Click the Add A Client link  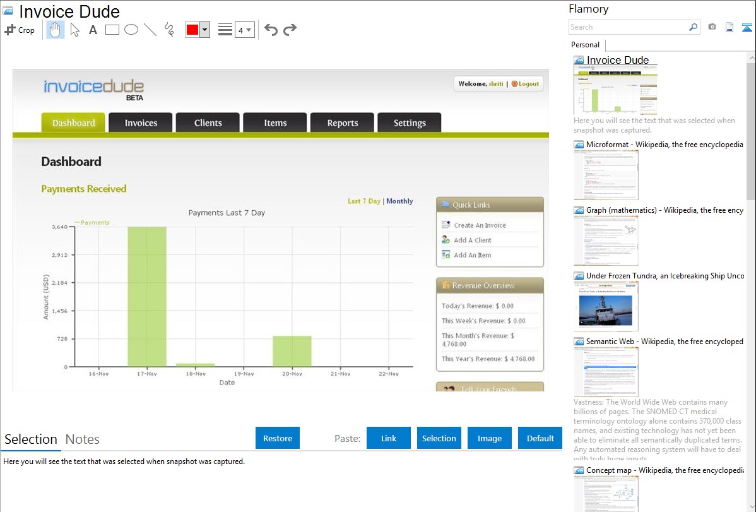[x=473, y=241]
